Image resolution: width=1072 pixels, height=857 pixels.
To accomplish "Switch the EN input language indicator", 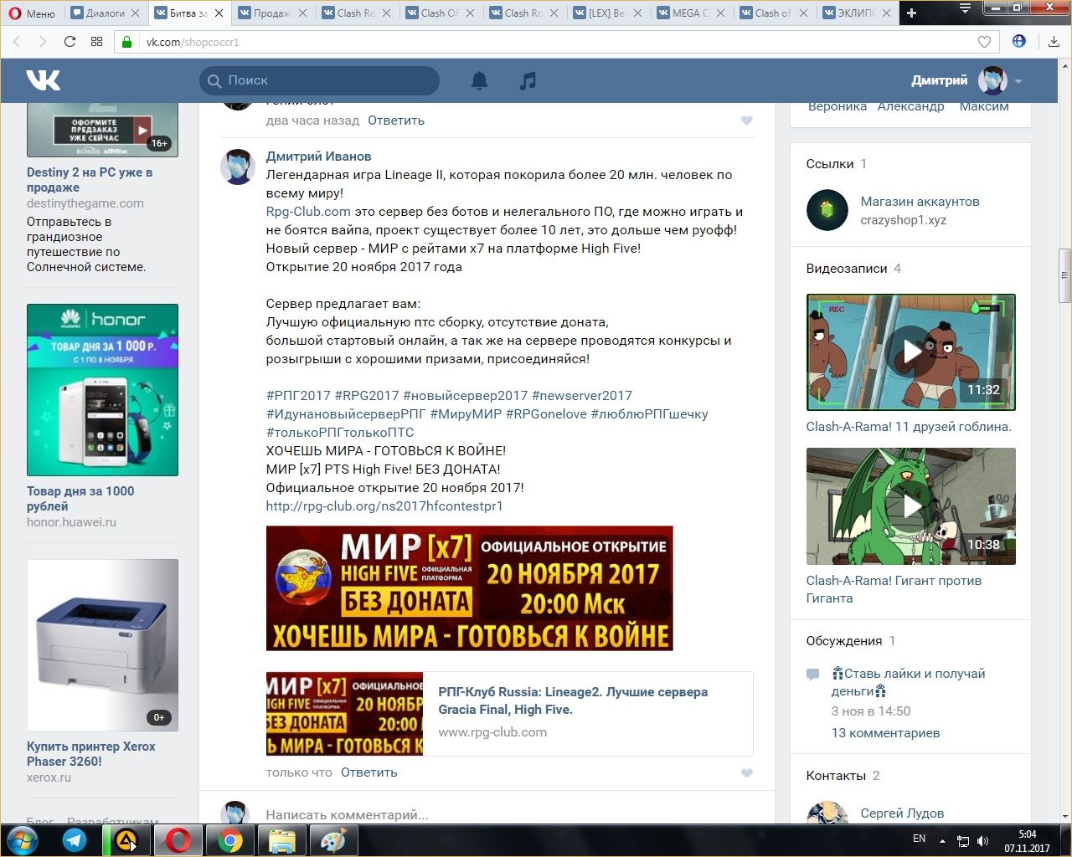I will click(920, 839).
